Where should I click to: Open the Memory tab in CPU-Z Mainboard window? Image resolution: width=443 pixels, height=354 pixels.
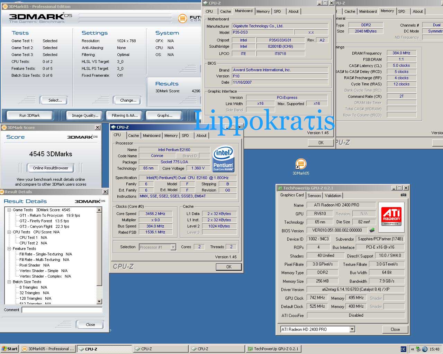click(263, 11)
